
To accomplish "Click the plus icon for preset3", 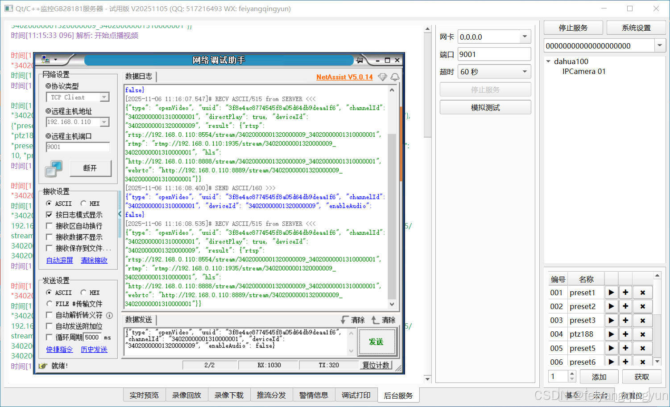I will tap(625, 320).
